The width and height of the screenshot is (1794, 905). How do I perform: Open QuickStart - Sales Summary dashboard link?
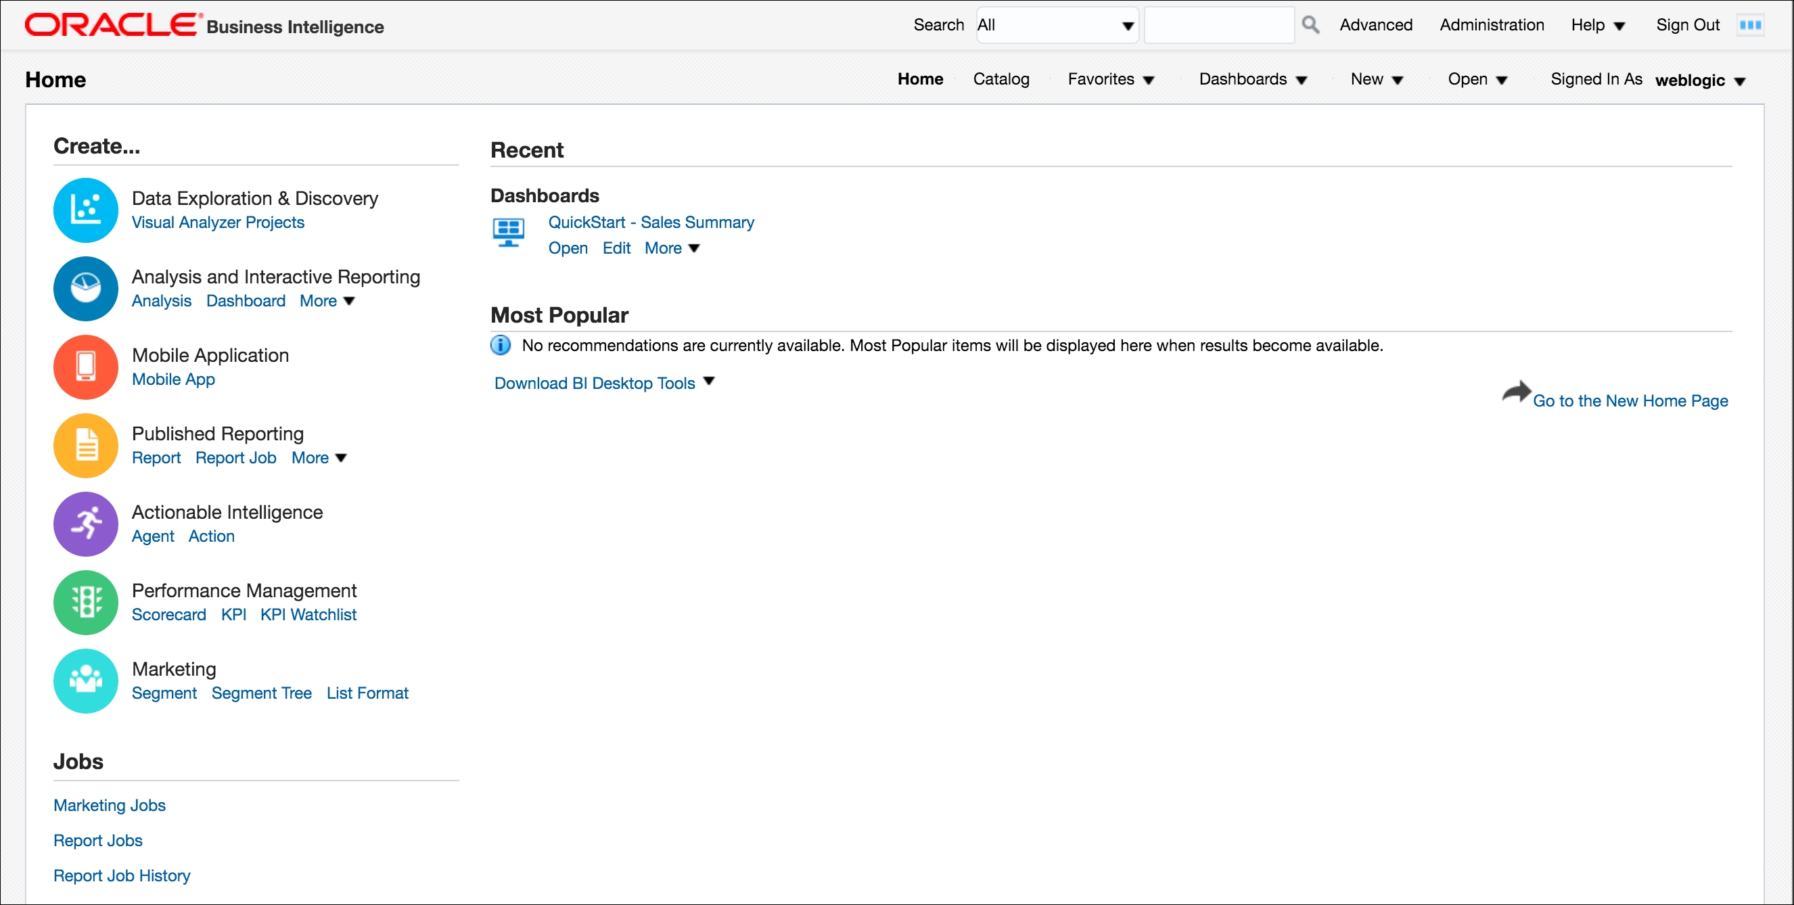pos(651,222)
